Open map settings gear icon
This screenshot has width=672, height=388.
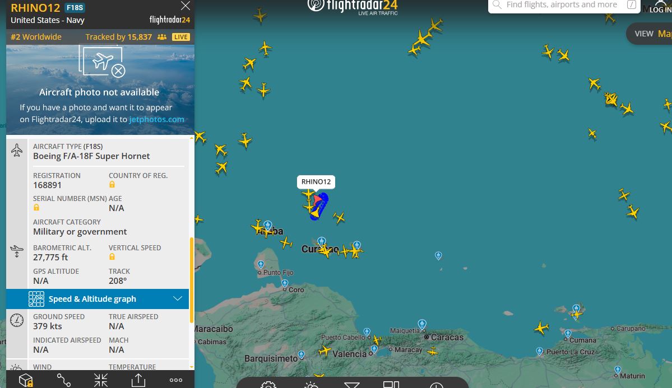268,385
